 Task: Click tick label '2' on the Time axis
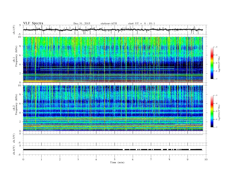point(60,159)
